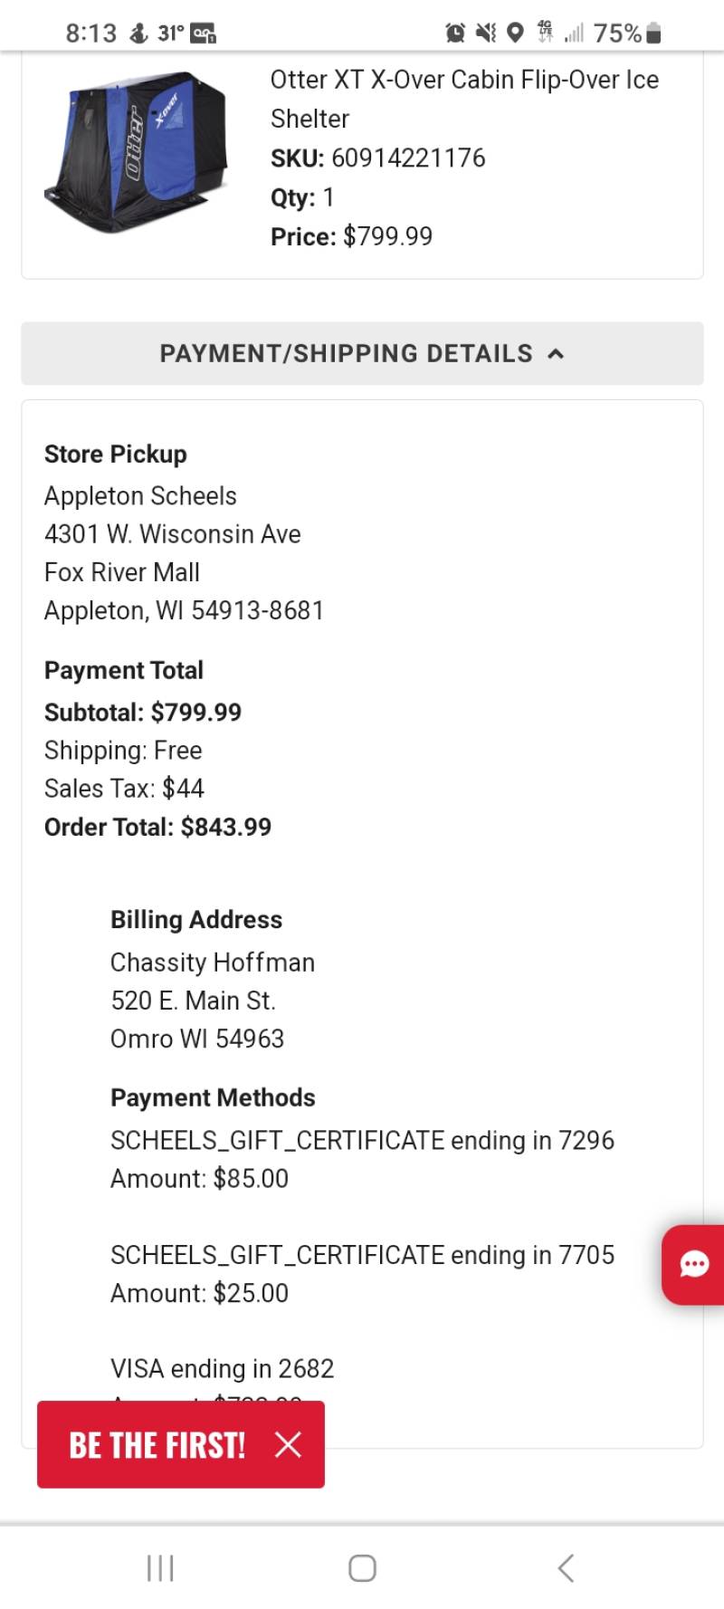Dismiss the Be The First banner
Screen dimensions: 724x1609
click(288, 1444)
